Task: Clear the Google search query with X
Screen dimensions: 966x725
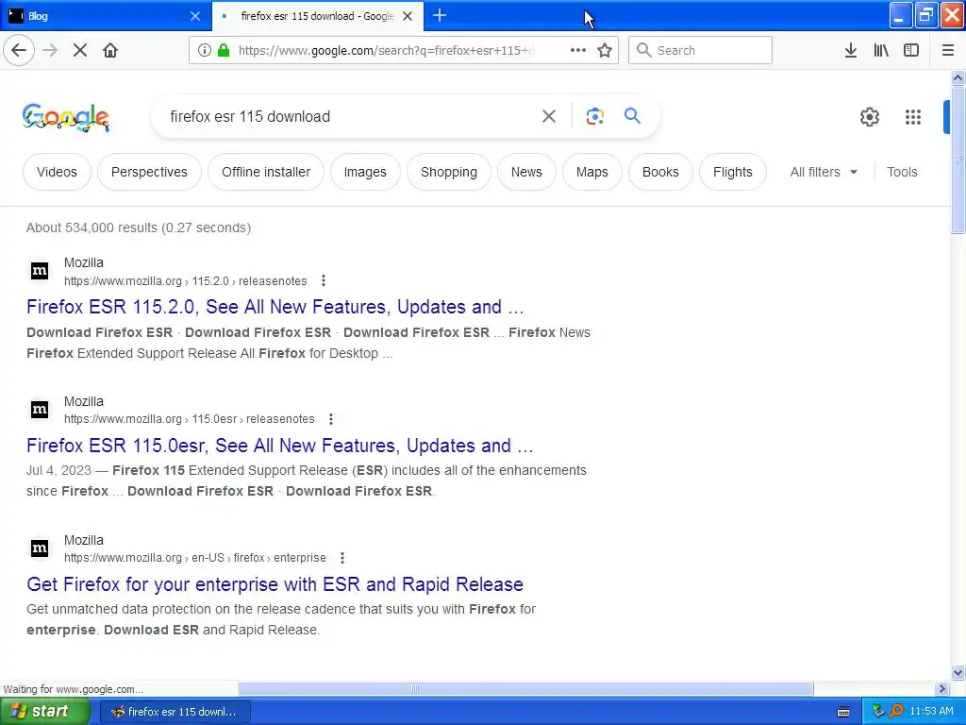Action: pos(549,116)
